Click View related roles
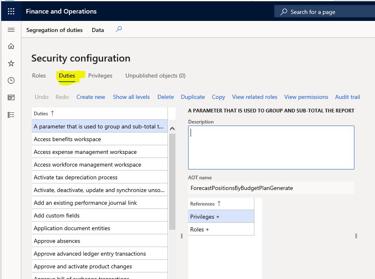This screenshot has width=375, height=279. click(x=255, y=97)
